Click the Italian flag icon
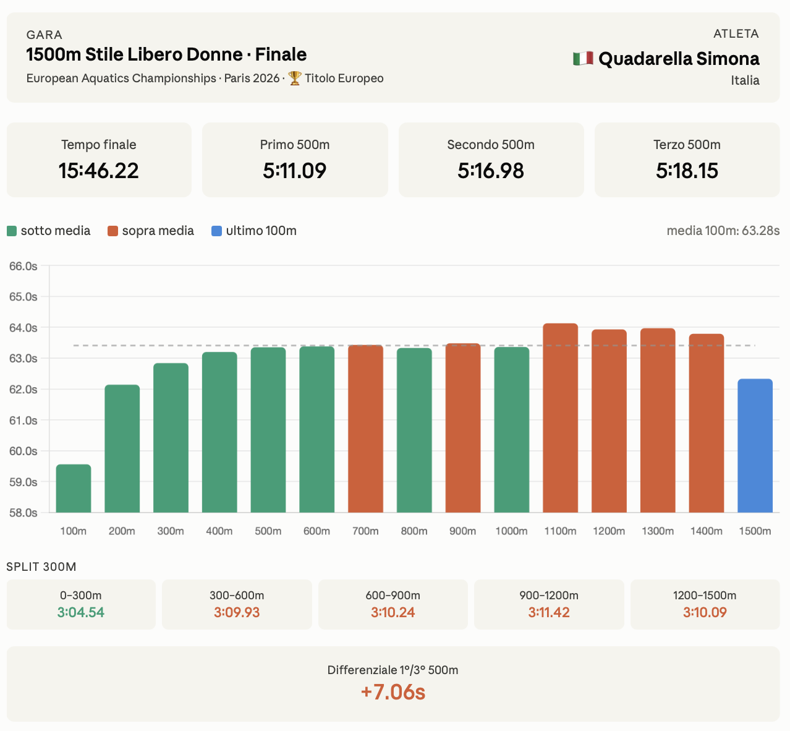Viewport: 790px width, 731px height. [x=583, y=59]
